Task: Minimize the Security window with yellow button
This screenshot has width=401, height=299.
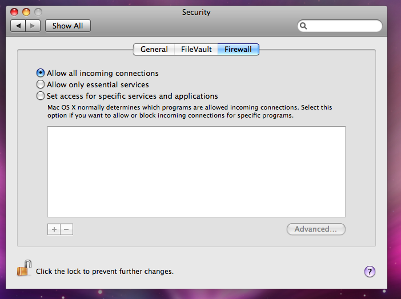Action: pyautogui.click(x=26, y=12)
